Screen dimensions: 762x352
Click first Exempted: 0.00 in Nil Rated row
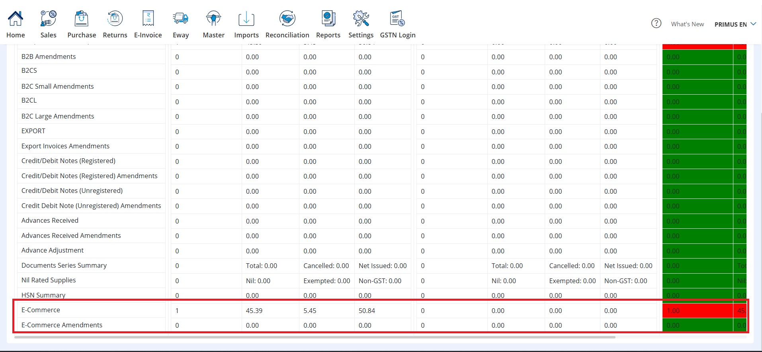(327, 281)
